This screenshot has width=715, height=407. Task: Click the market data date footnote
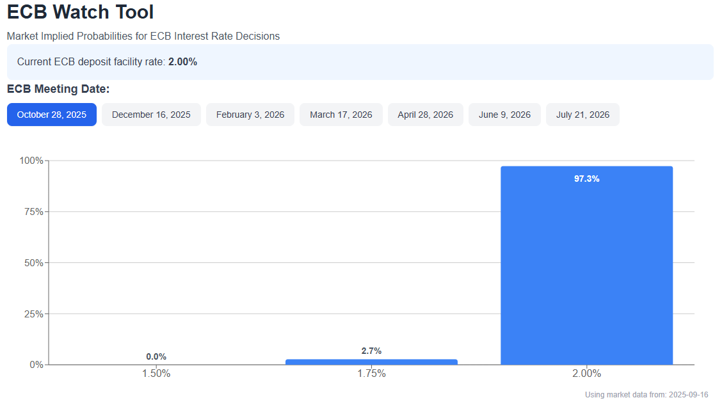[647, 395]
